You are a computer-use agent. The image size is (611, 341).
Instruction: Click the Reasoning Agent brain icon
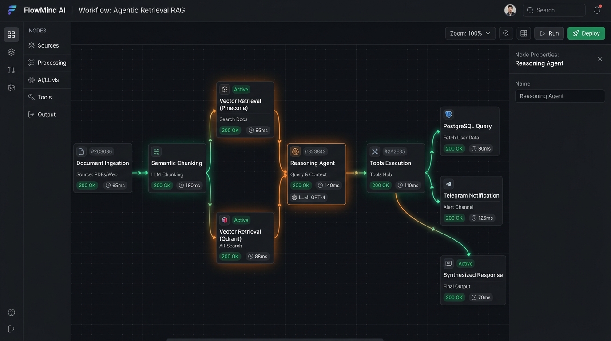295,151
